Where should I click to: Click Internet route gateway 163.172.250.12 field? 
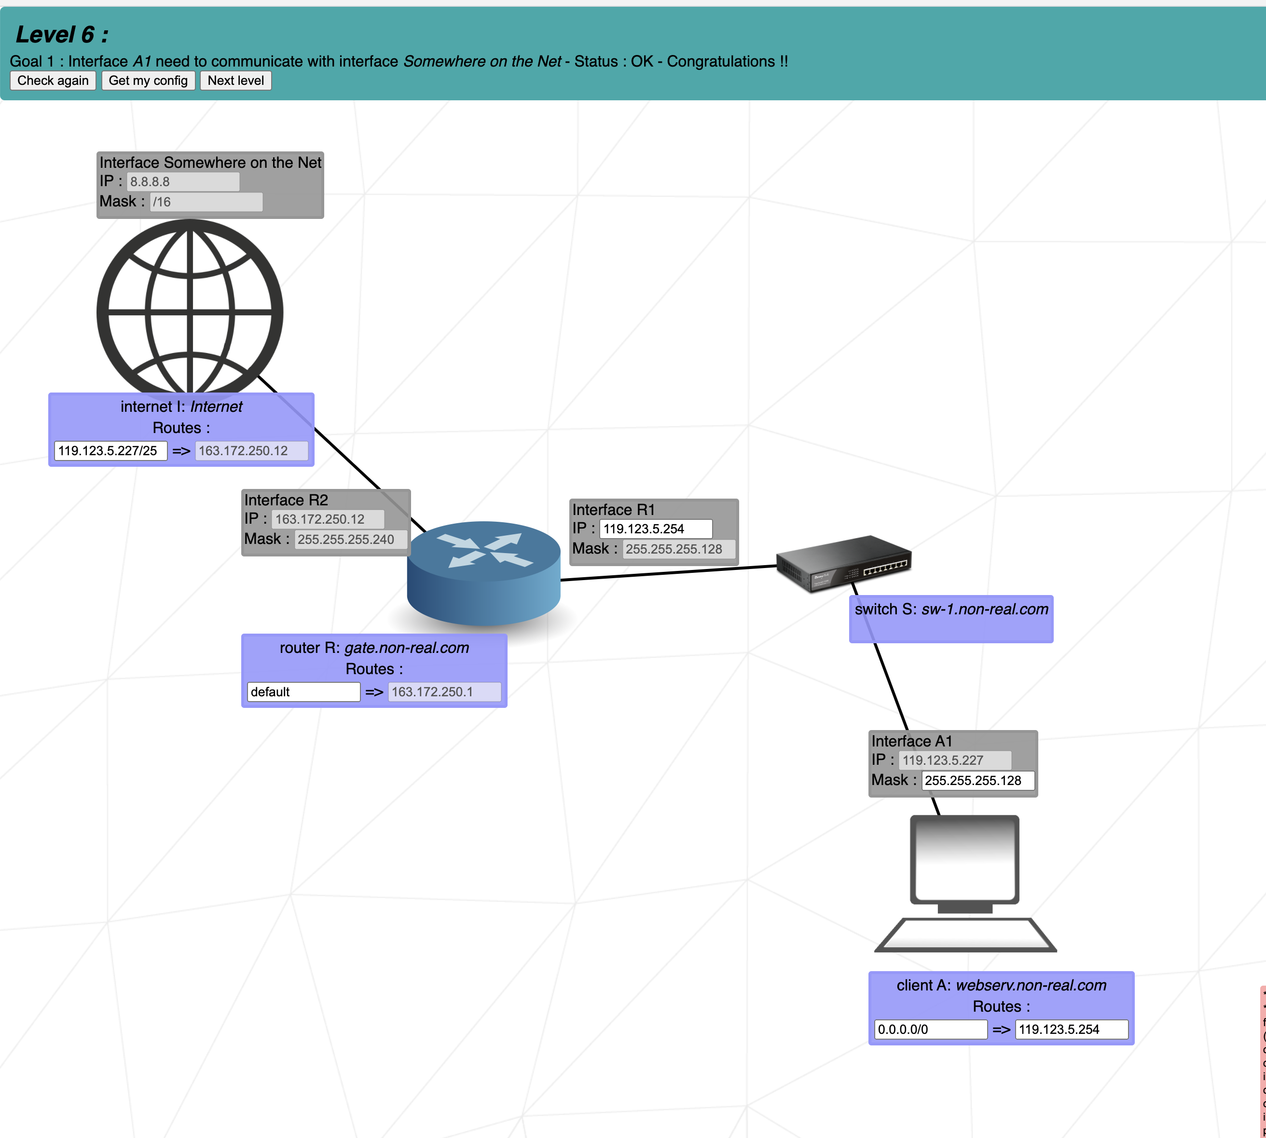251,451
